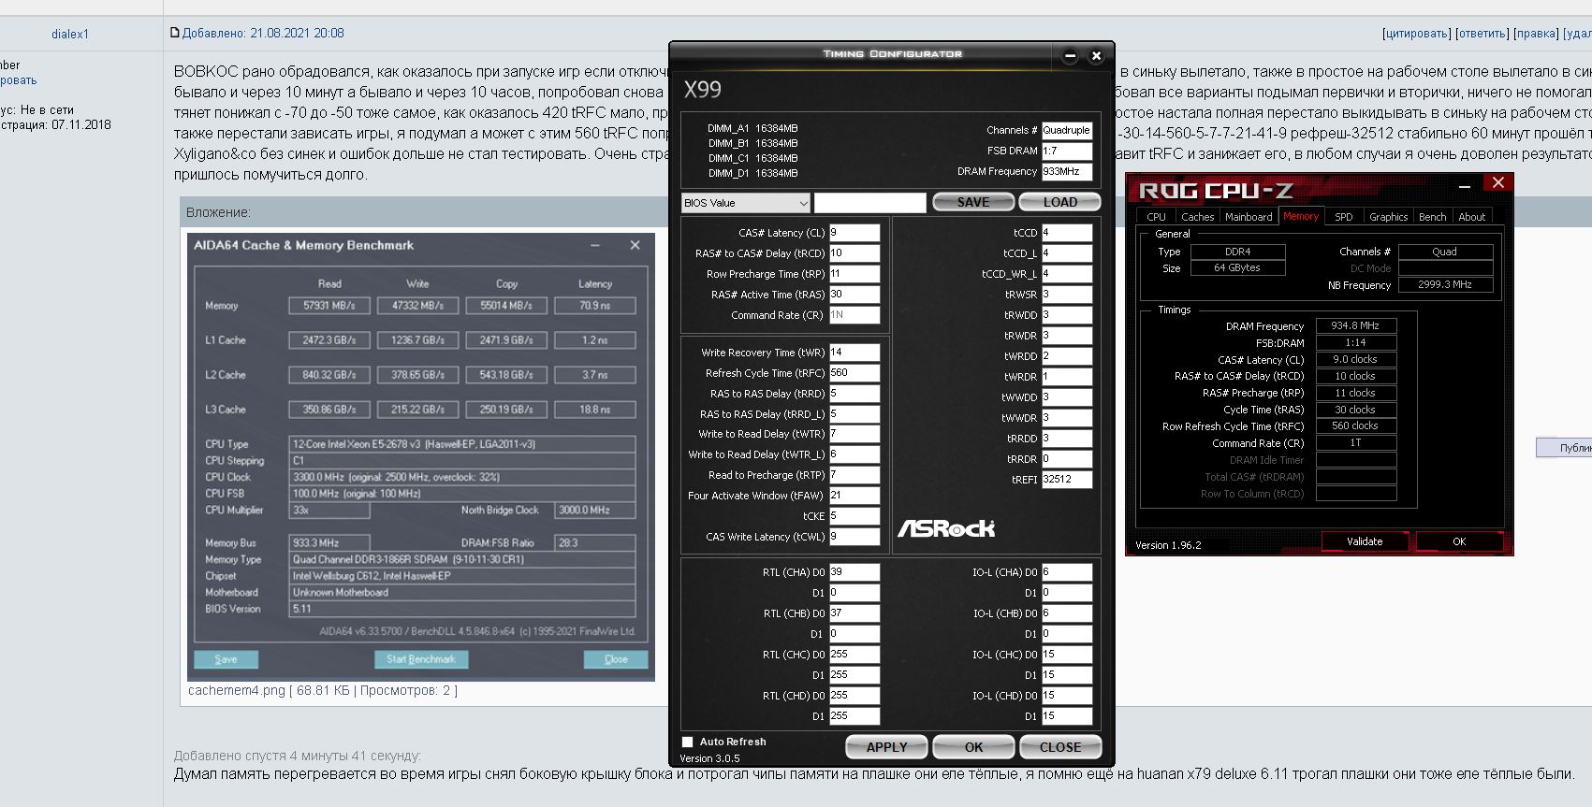
Task: Open the cachemem4.png attachment link
Action: [237, 691]
